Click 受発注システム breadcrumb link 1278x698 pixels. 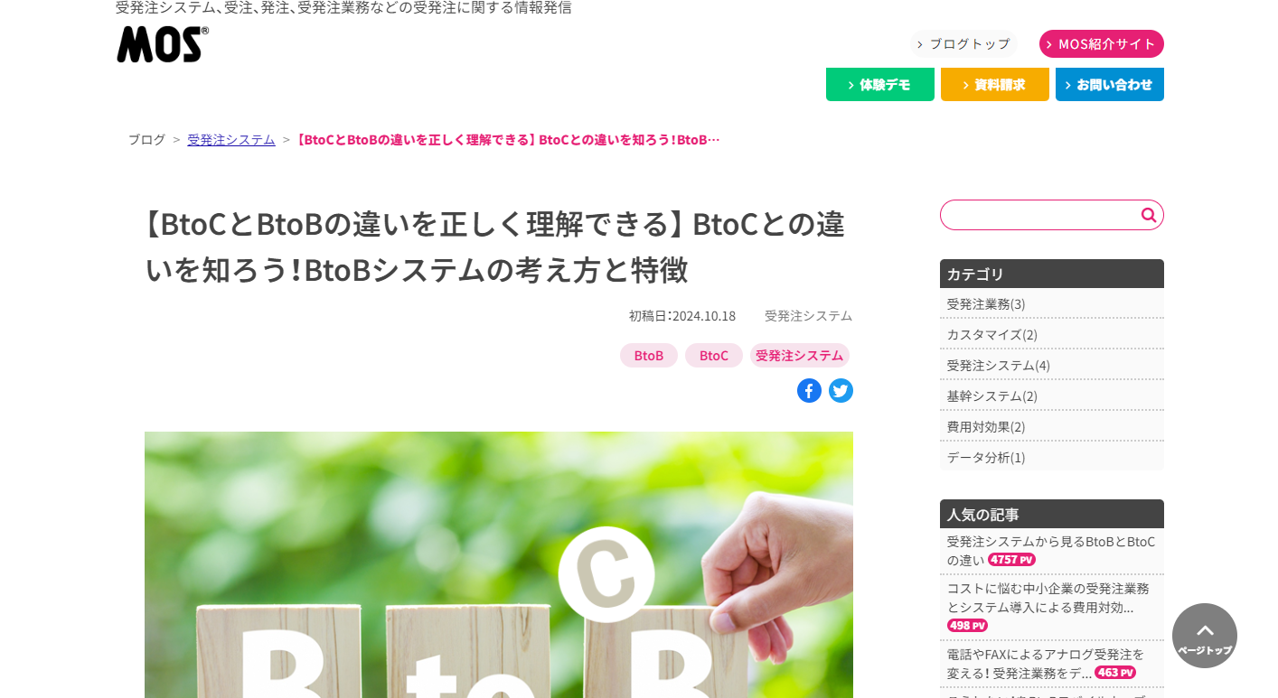(231, 139)
